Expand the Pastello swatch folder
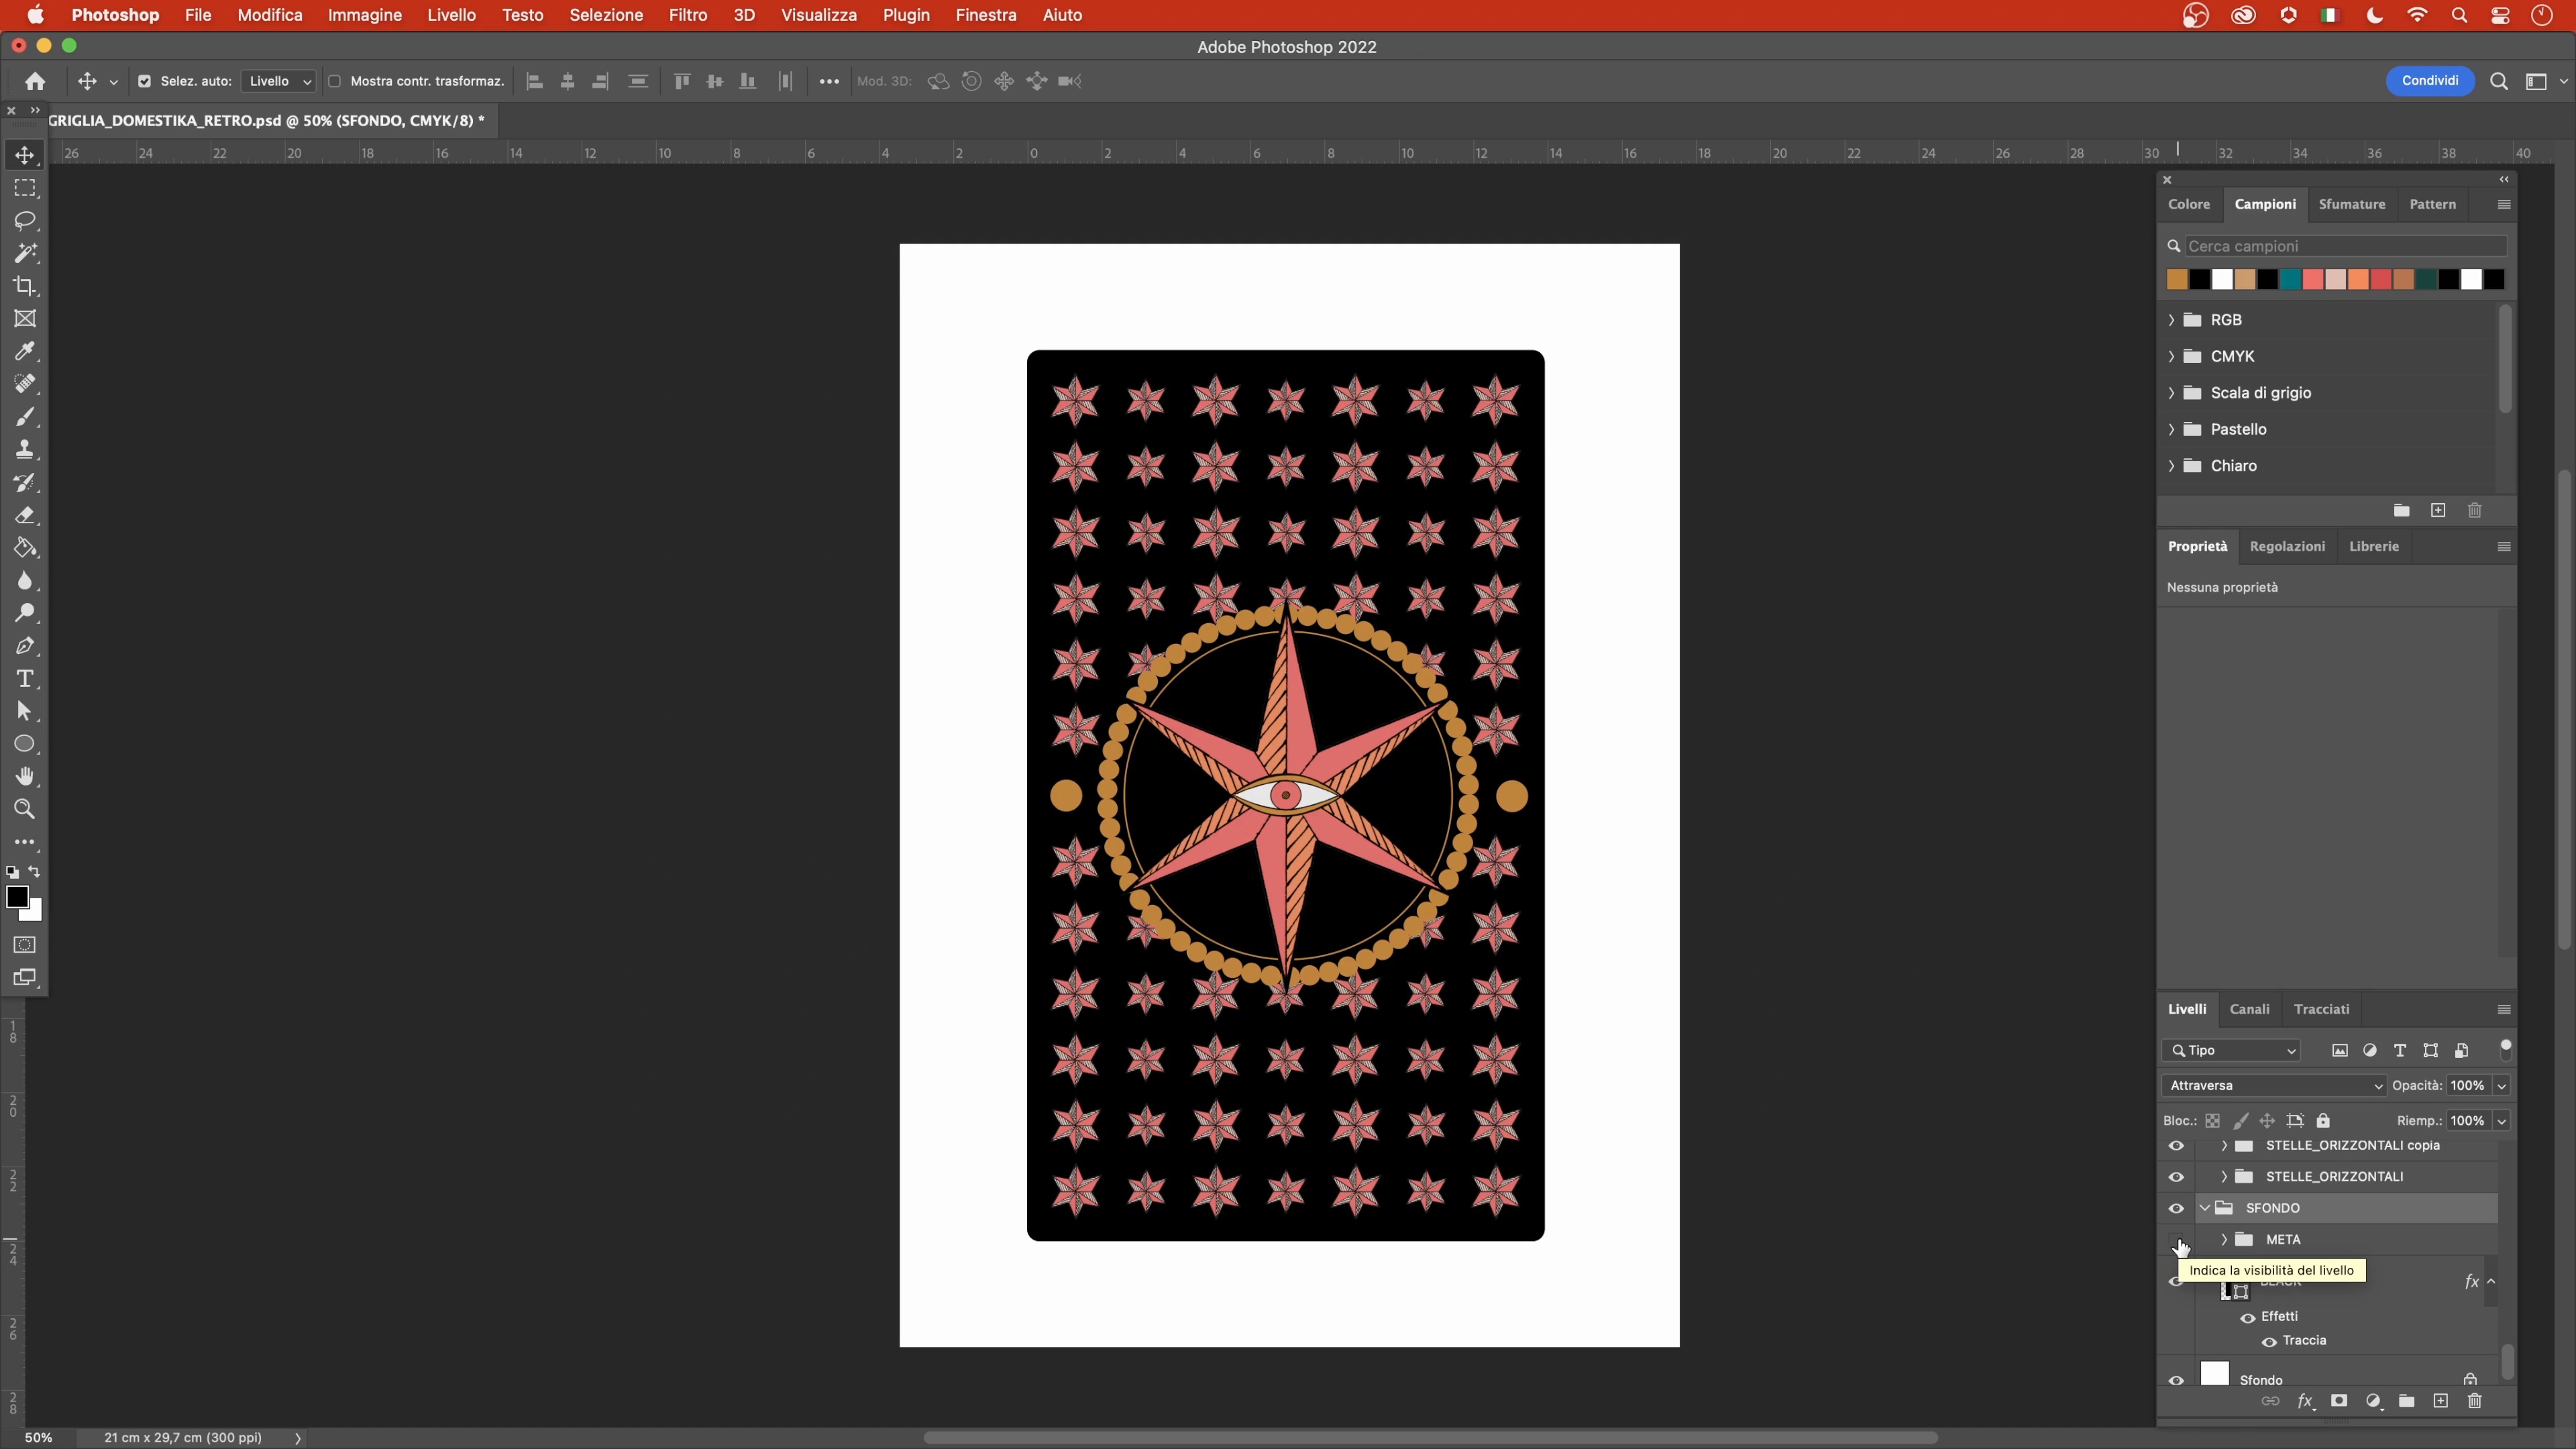The height and width of the screenshot is (1449, 2576). [2171, 429]
